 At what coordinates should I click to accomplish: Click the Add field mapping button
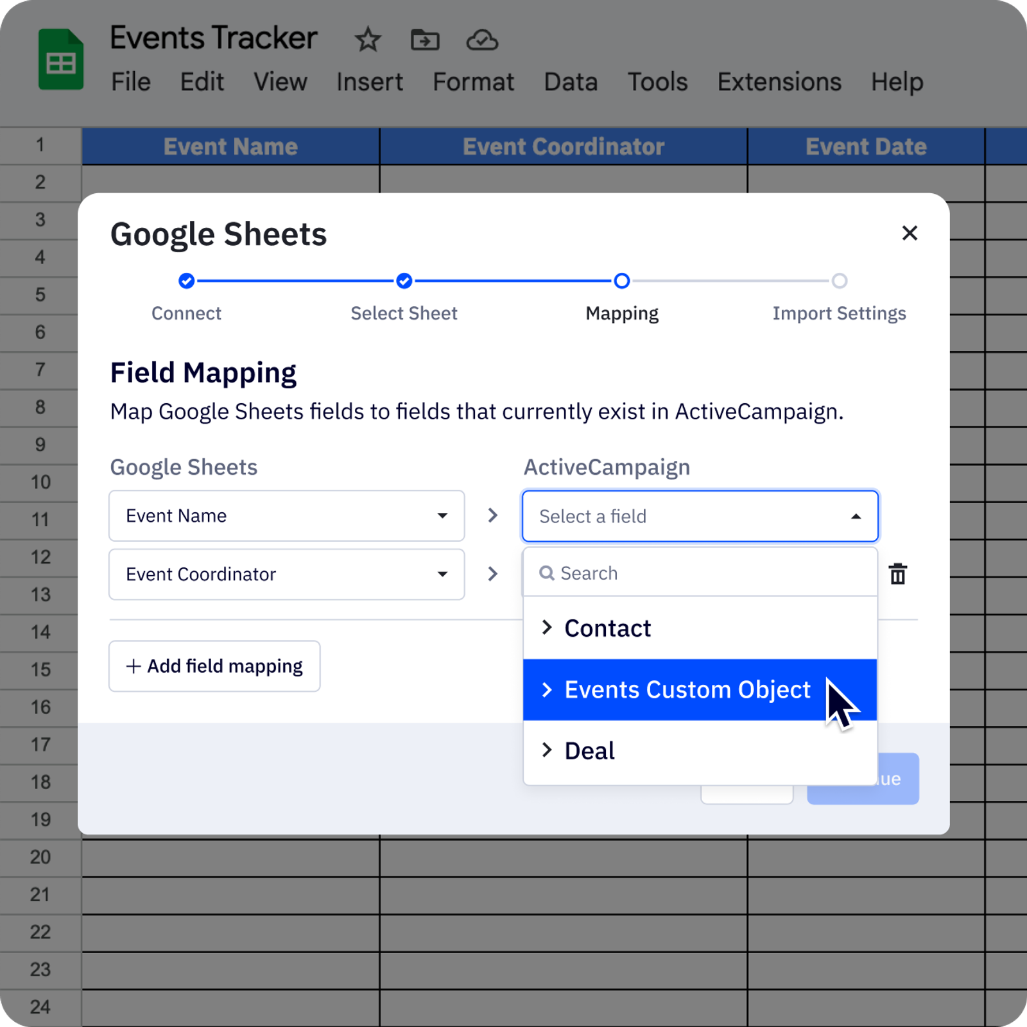214,666
